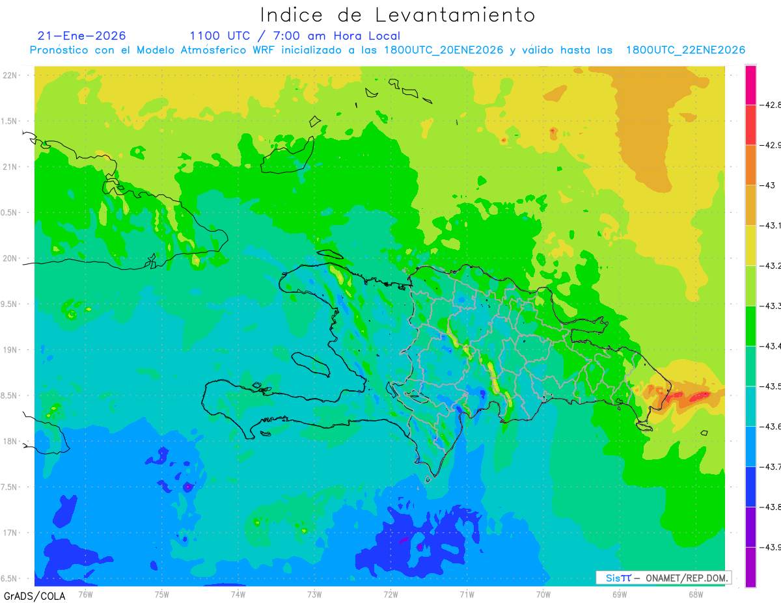Click the '17N' latitude label
Image resolution: width=781 pixels, height=603 pixels.
click(x=10, y=533)
